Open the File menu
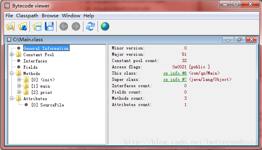Image resolution: width=262 pixels, height=150 pixels. [x=9, y=16]
